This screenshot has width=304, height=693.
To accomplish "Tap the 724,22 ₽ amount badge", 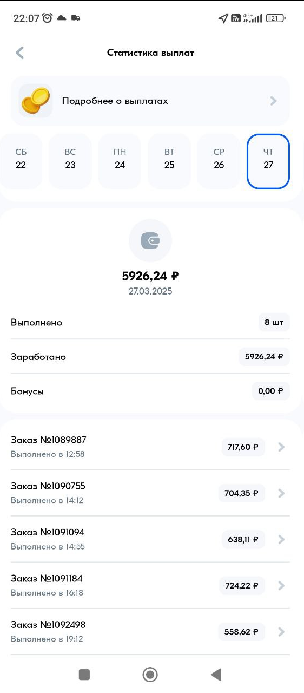I will 241,586.
